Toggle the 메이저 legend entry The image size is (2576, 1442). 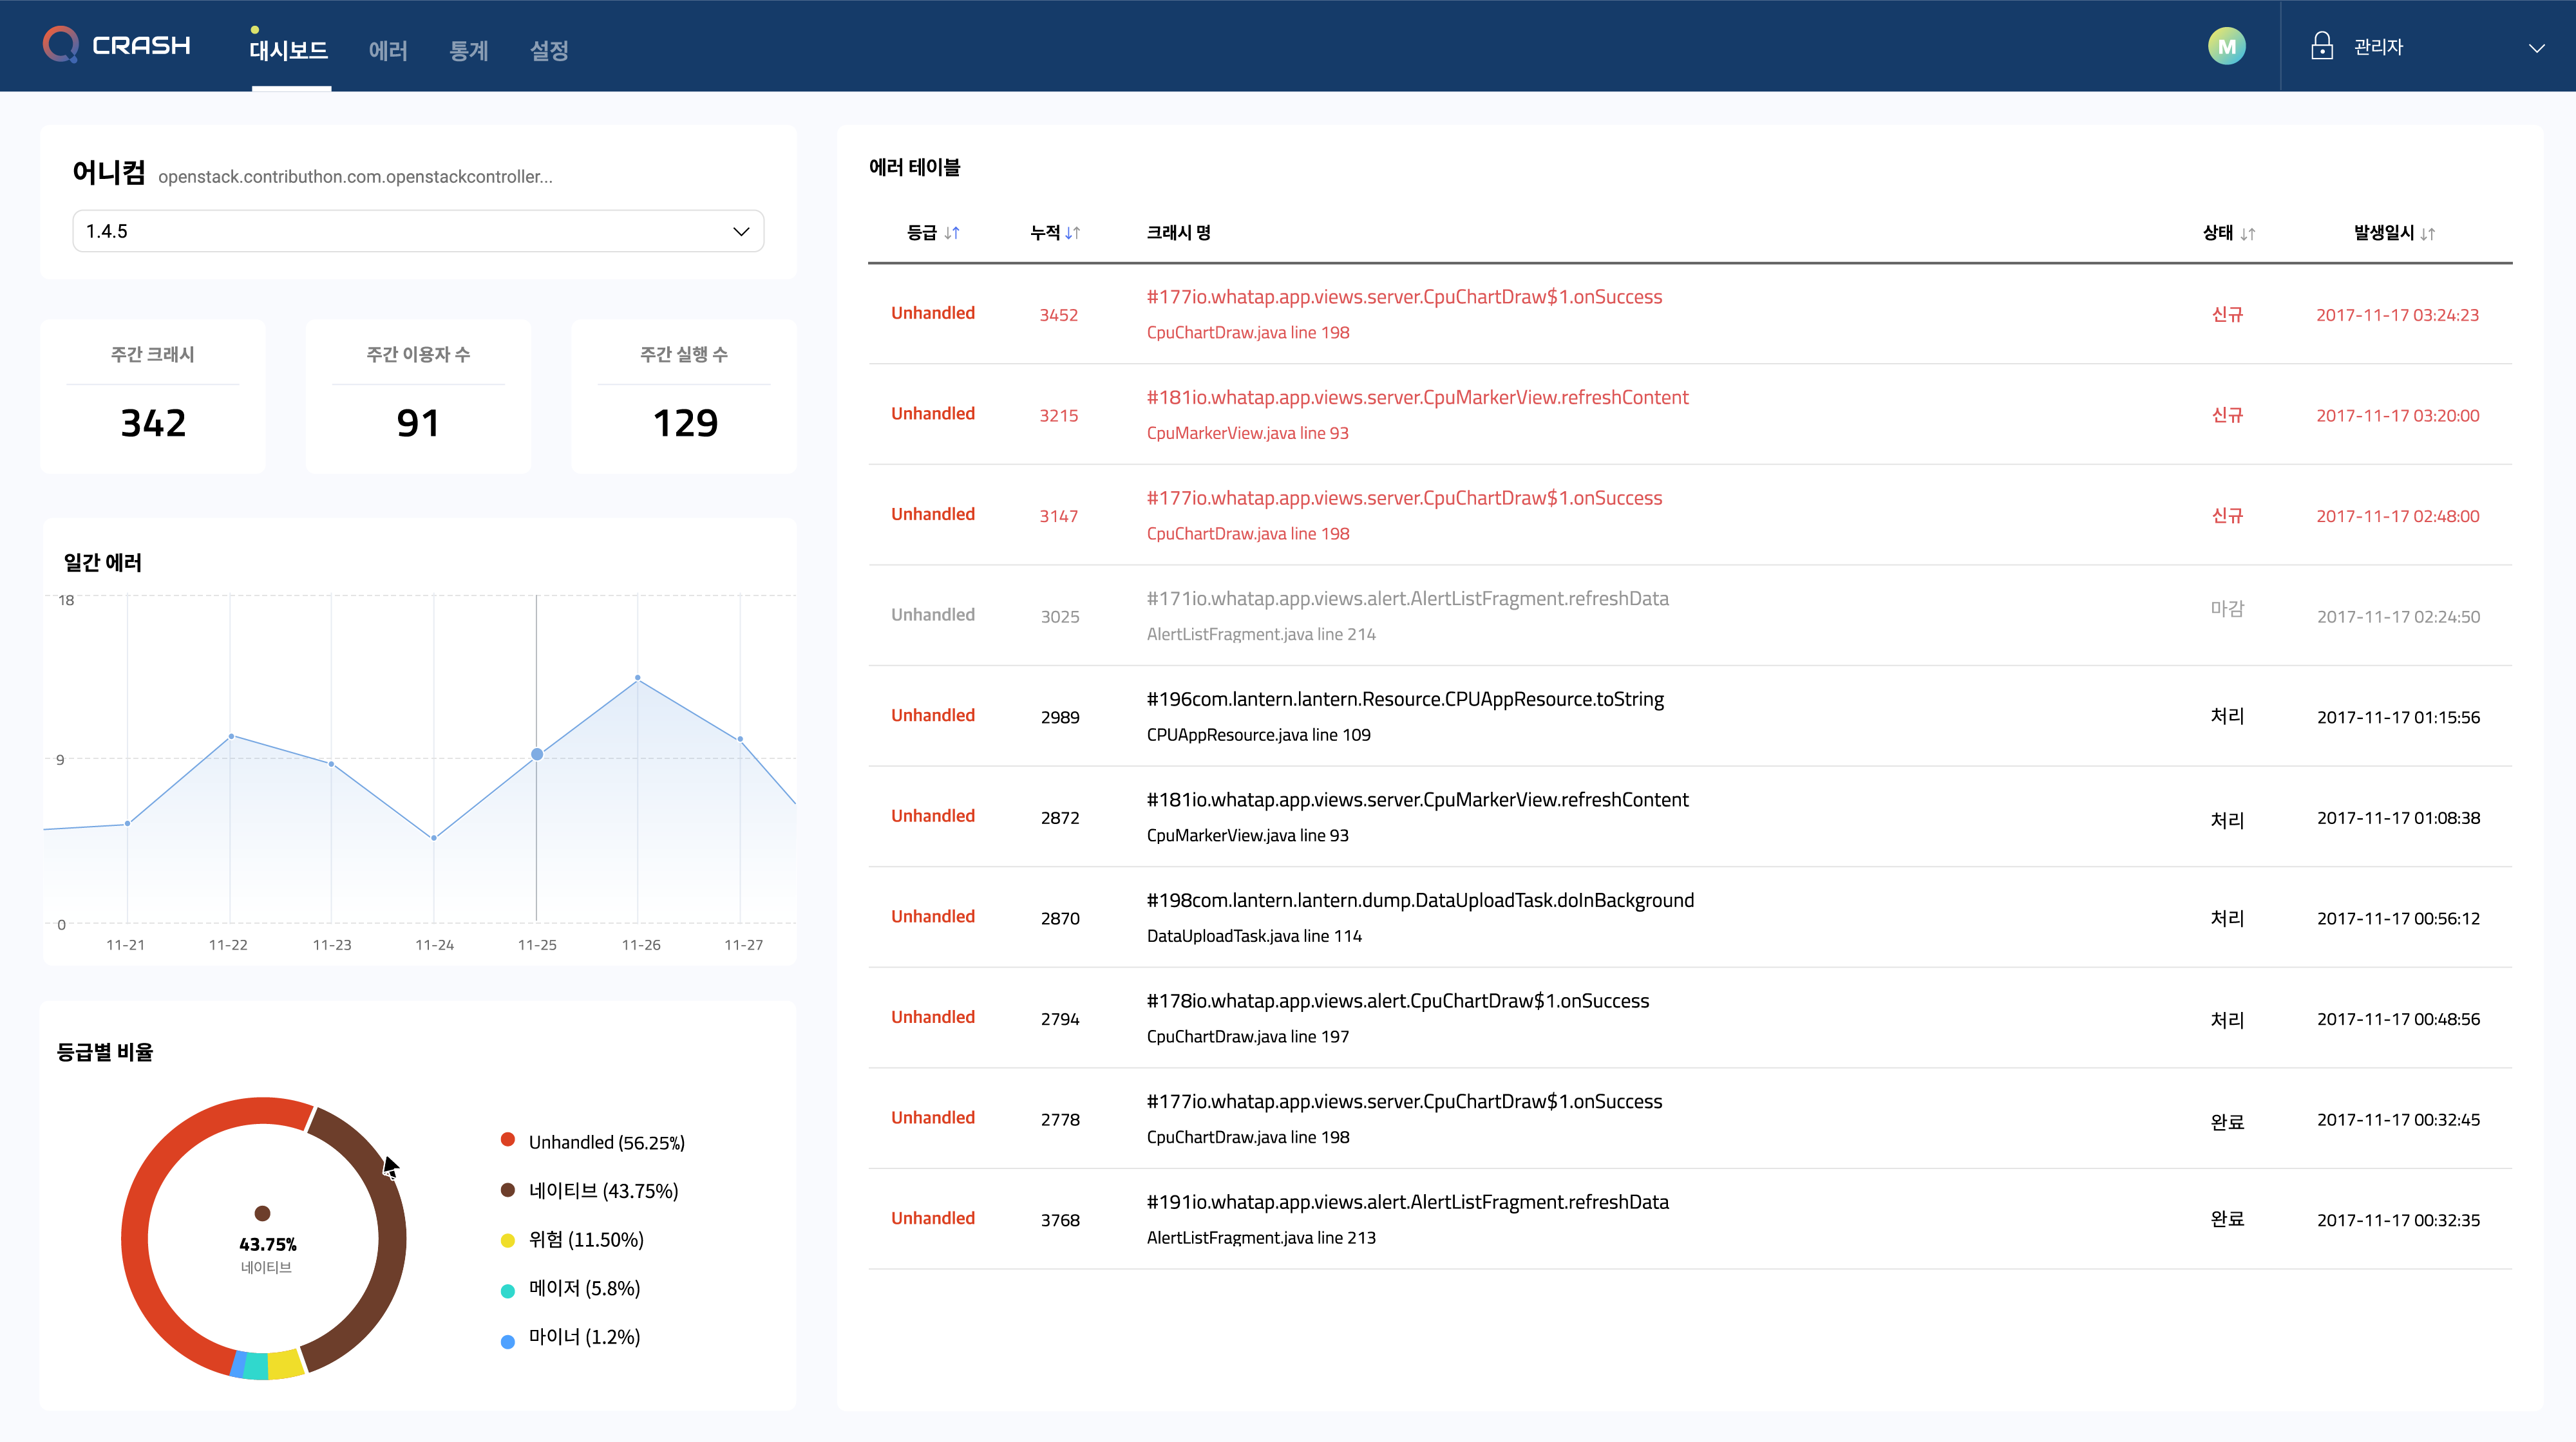click(584, 1289)
